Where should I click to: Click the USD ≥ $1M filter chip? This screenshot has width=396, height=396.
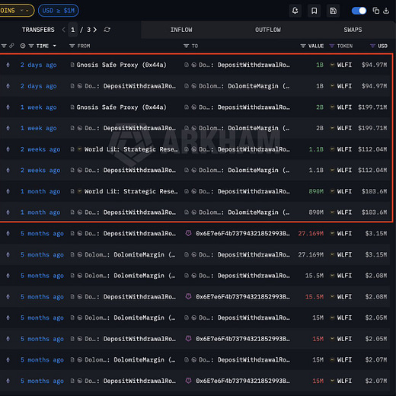point(59,11)
